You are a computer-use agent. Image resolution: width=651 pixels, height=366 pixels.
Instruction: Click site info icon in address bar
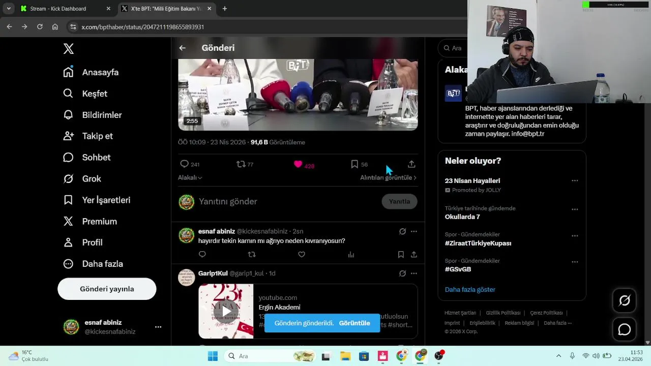pos(73,27)
